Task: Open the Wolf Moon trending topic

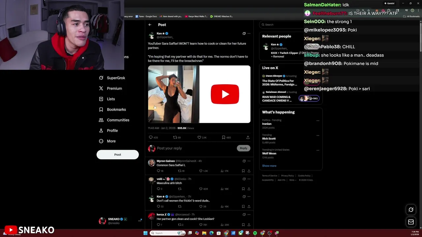Action: tap(269, 153)
